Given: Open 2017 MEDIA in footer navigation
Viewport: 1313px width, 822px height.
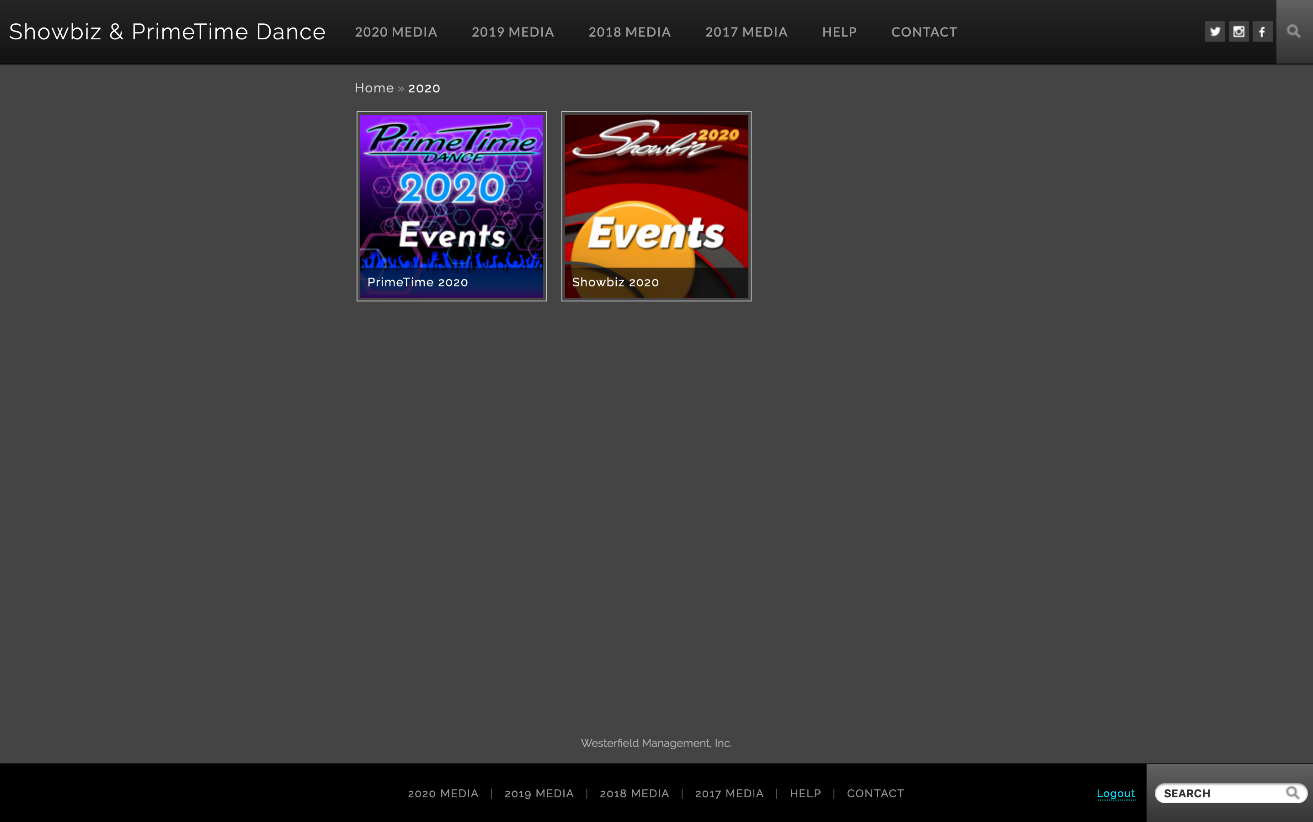Looking at the screenshot, I should coord(730,793).
